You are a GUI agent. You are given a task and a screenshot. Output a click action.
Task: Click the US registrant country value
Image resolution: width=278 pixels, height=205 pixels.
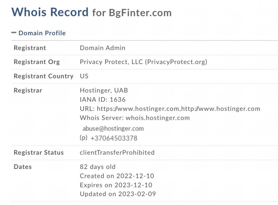coord(84,76)
